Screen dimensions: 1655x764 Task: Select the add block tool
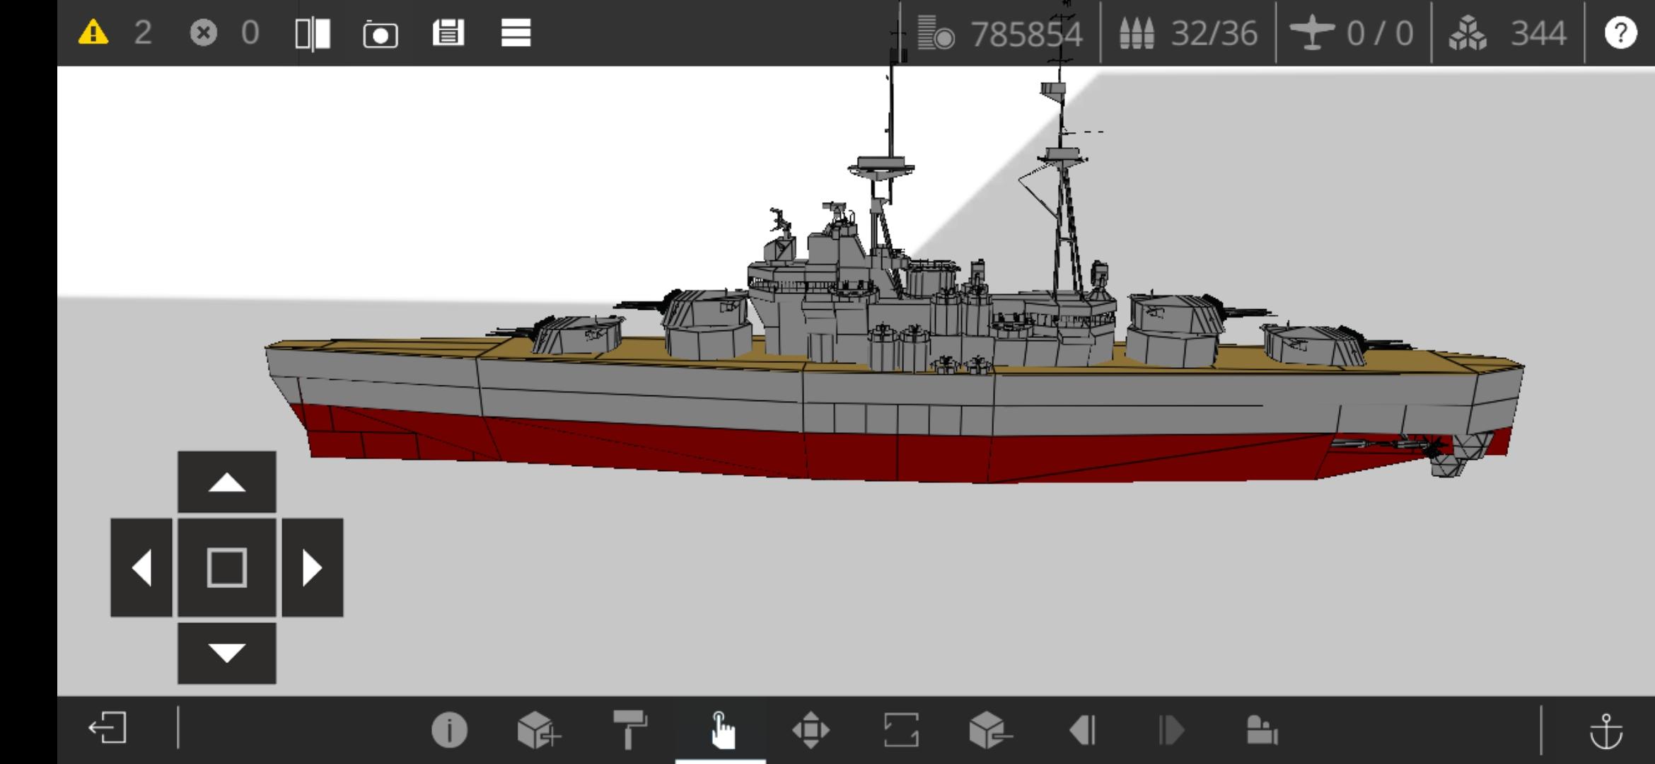(539, 729)
